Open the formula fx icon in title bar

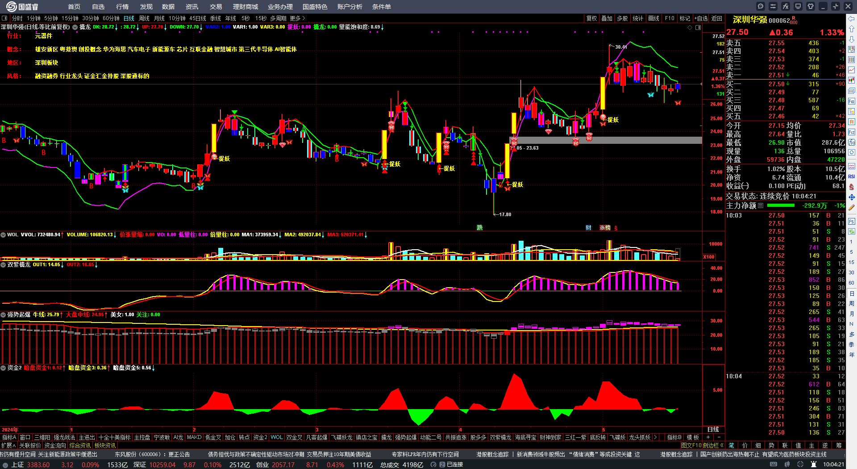point(786,6)
